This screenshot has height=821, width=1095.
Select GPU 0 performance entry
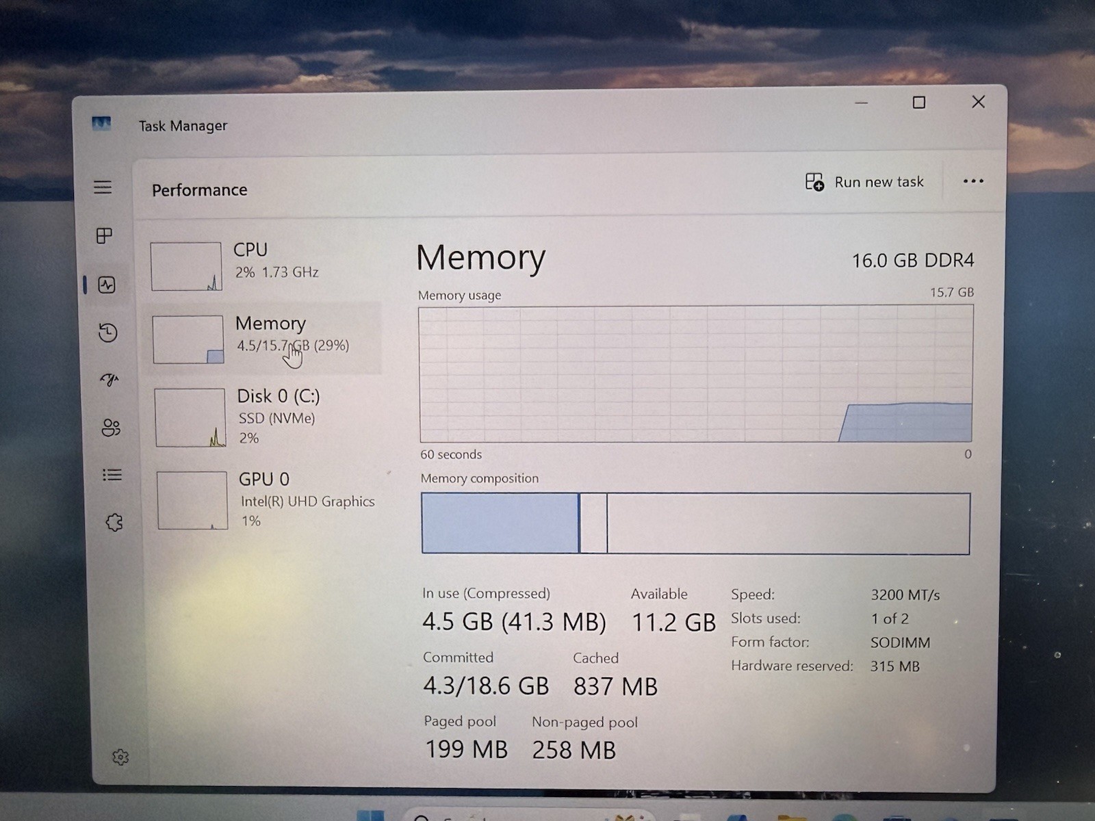click(268, 499)
